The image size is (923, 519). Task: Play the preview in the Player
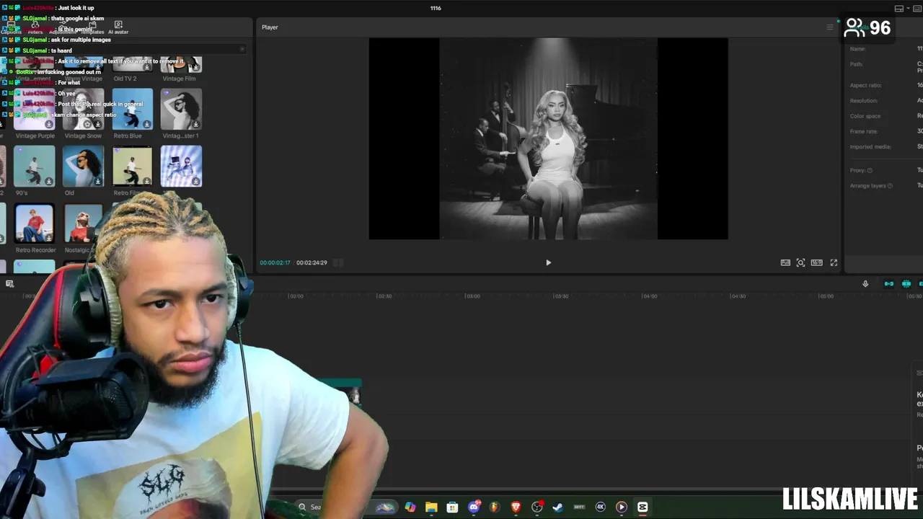click(x=548, y=262)
